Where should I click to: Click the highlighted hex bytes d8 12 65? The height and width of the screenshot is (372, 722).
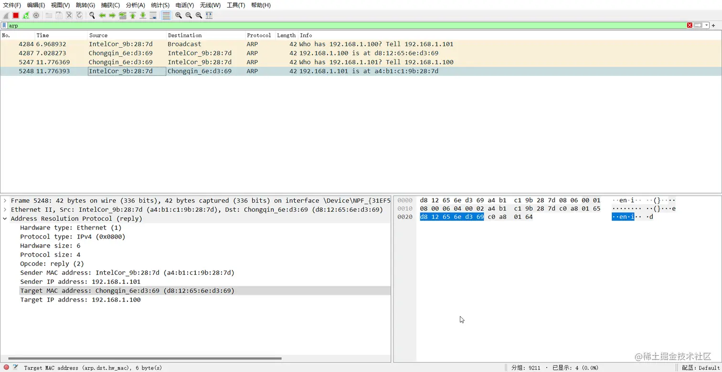pos(452,217)
